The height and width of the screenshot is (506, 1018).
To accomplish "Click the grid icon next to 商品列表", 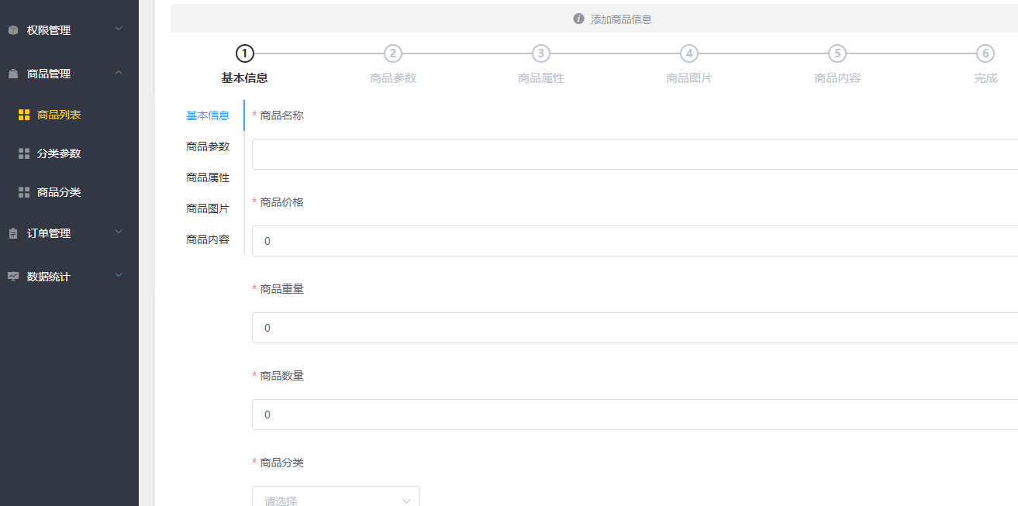I will click(24, 114).
